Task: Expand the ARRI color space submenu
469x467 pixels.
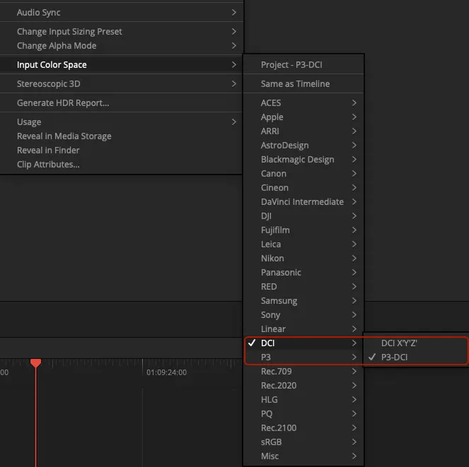Action: (270, 131)
